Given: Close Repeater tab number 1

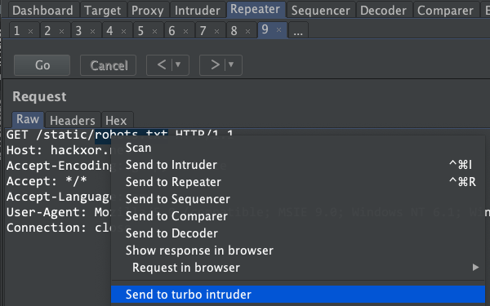Looking at the screenshot, I should tap(31, 31).
